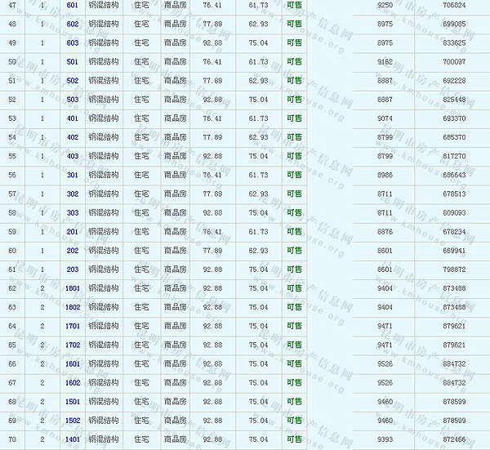Click total price 798872 cell
490x450 pixels.
454,270
